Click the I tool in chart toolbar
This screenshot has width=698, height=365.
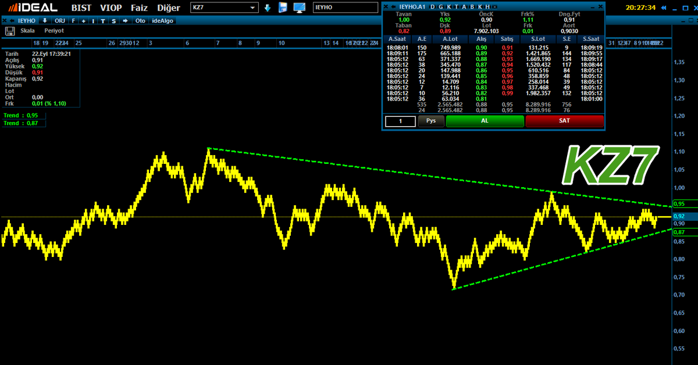(x=93, y=21)
